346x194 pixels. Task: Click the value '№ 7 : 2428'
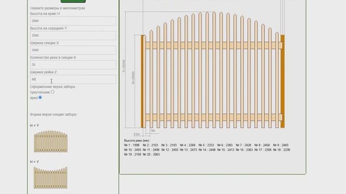(243, 145)
